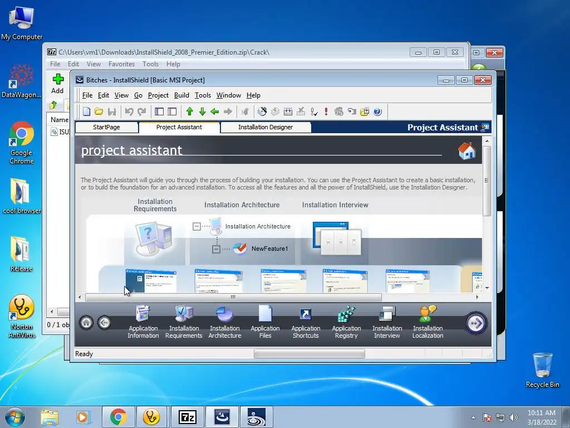Collapse the NewFeature1 tree node
The image size is (570, 428).
coord(216,249)
